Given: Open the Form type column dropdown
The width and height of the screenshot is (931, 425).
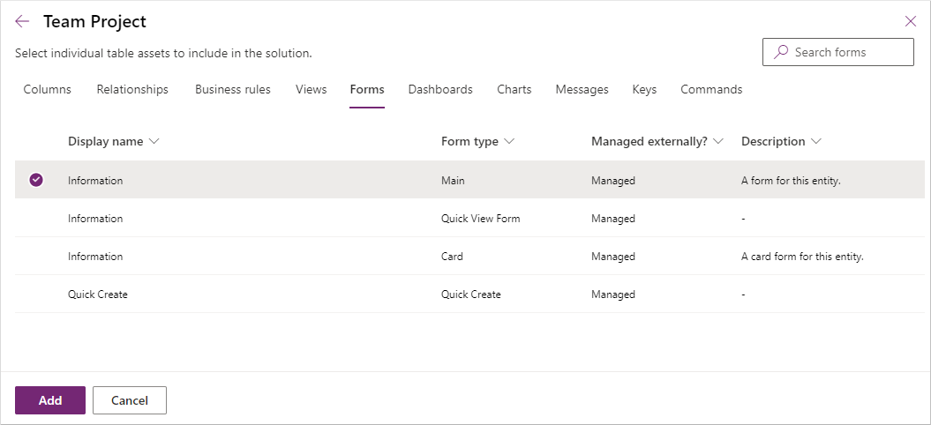Looking at the screenshot, I should (509, 142).
